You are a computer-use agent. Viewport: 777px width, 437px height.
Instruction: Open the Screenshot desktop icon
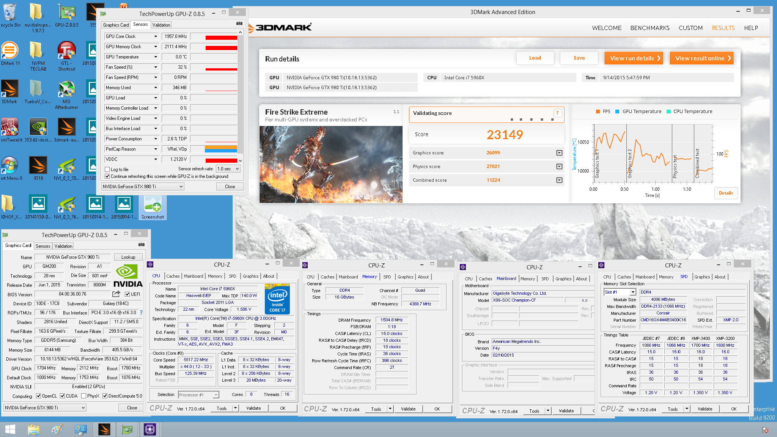coord(153,207)
